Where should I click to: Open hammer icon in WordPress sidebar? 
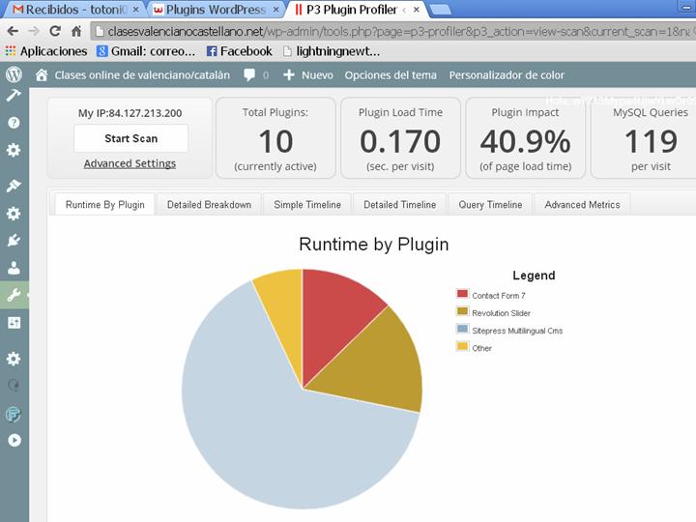(x=14, y=95)
